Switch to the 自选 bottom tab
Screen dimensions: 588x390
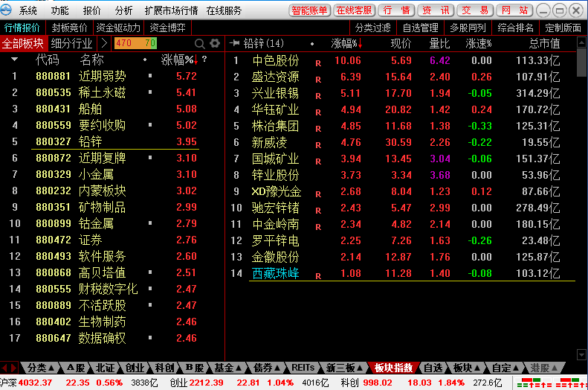[x=433, y=368]
